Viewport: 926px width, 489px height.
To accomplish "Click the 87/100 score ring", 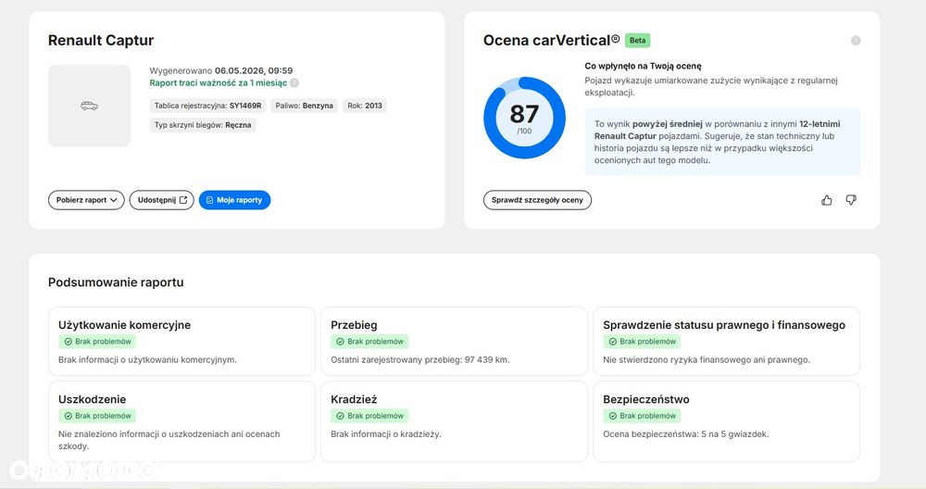I will click(x=524, y=119).
